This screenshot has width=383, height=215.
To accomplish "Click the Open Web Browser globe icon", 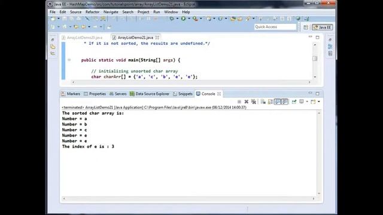I will (298, 19).
